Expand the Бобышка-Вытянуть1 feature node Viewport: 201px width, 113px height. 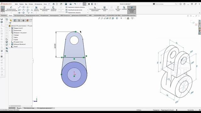pos(10,44)
